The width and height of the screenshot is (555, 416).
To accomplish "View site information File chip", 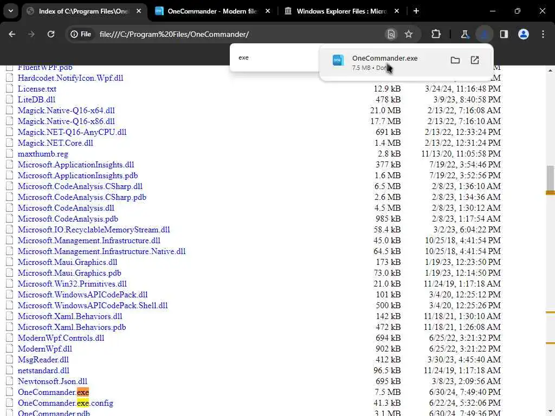I will pyautogui.click(x=81, y=34).
